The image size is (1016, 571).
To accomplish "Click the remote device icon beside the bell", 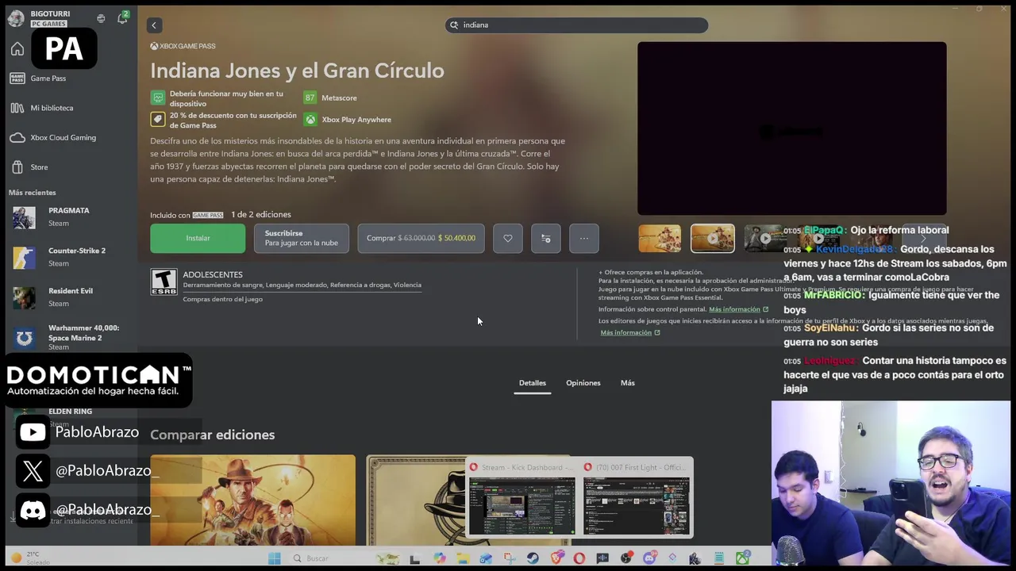I will coord(101,17).
